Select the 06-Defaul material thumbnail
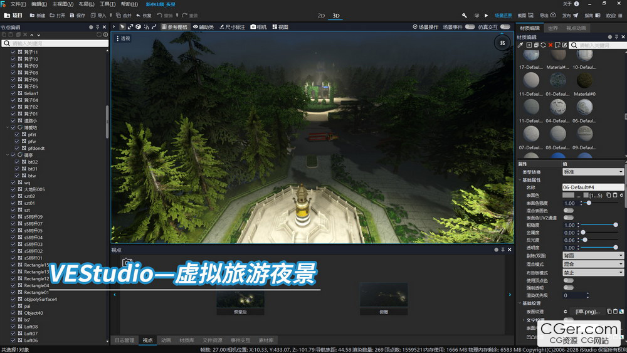 point(584,107)
